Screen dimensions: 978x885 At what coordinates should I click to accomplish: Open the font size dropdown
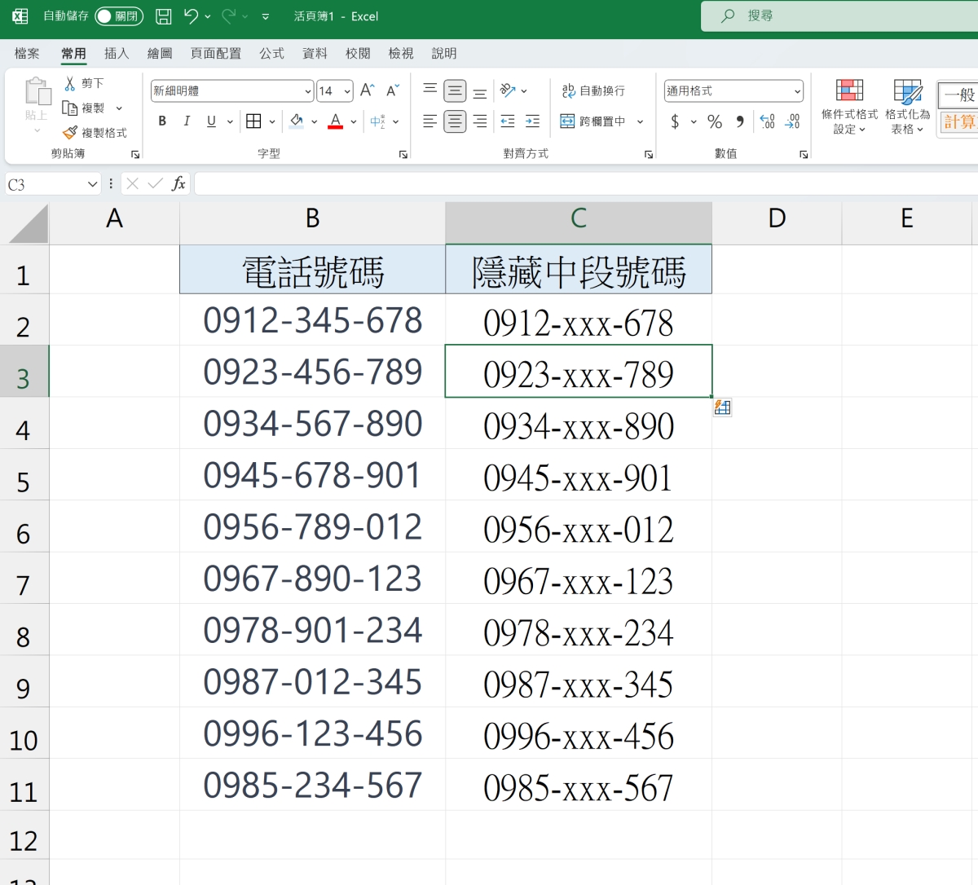pos(347,91)
